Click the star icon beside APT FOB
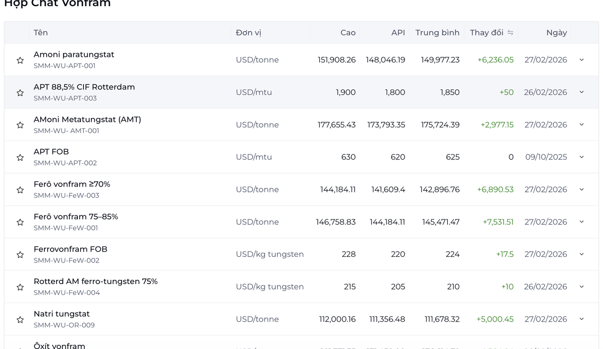Screen dimensions: 603x349 (x=20, y=158)
